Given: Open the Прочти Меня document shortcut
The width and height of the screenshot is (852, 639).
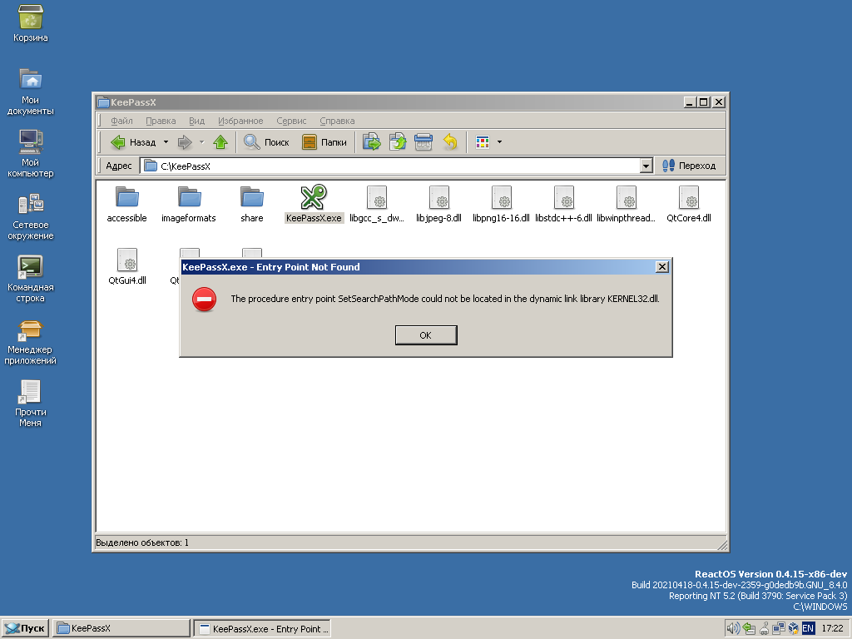Looking at the screenshot, I should pos(31,404).
